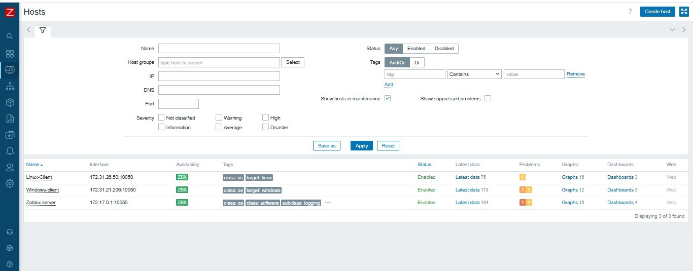This screenshot has height=271, width=693.
Task: Set Status filter to Disabled
Action: click(x=444, y=49)
